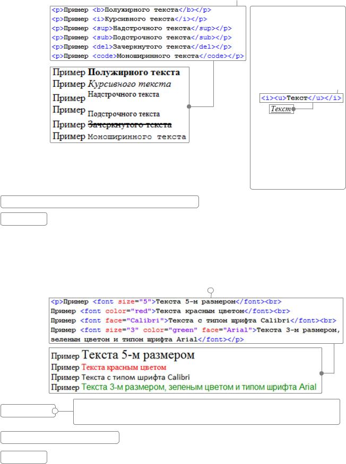Select code line 'зеленым цветом и типом шрифта Arial</font></p>'
The image size is (346, 464).
(x=147, y=340)
